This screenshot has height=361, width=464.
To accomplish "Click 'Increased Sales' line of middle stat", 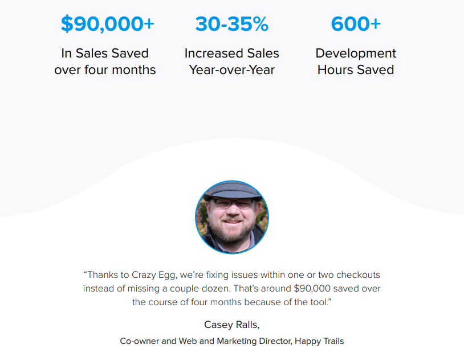I will [x=231, y=53].
